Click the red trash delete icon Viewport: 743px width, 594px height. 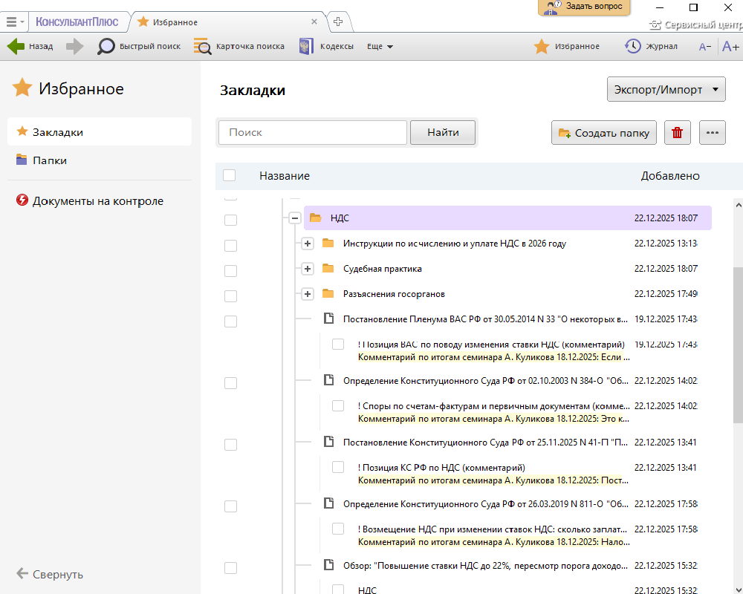pyautogui.click(x=677, y=133)
